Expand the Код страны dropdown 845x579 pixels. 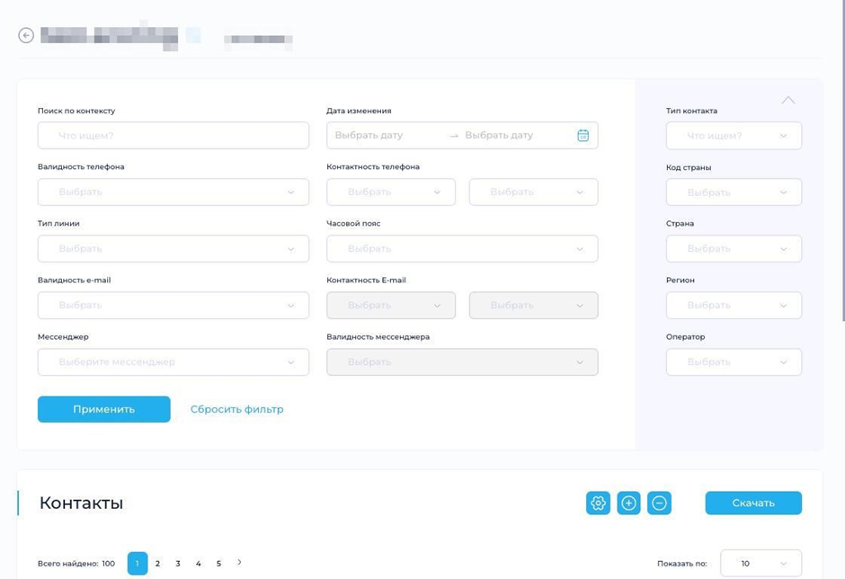[734, 192]
